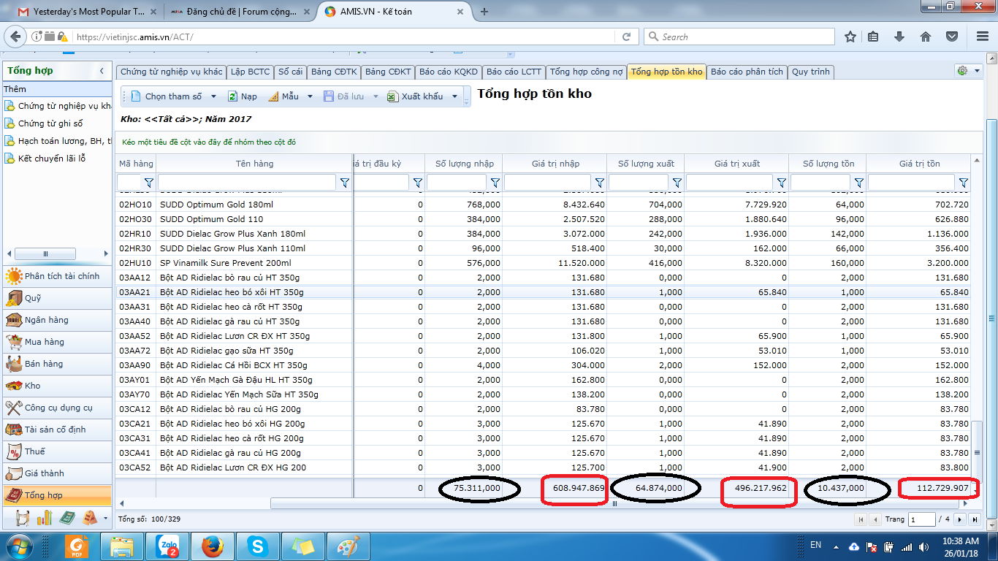Switch to the Tổng hợp công nợ tab
This screenshot has width=998, height=561.
click(x=587, y=72)
